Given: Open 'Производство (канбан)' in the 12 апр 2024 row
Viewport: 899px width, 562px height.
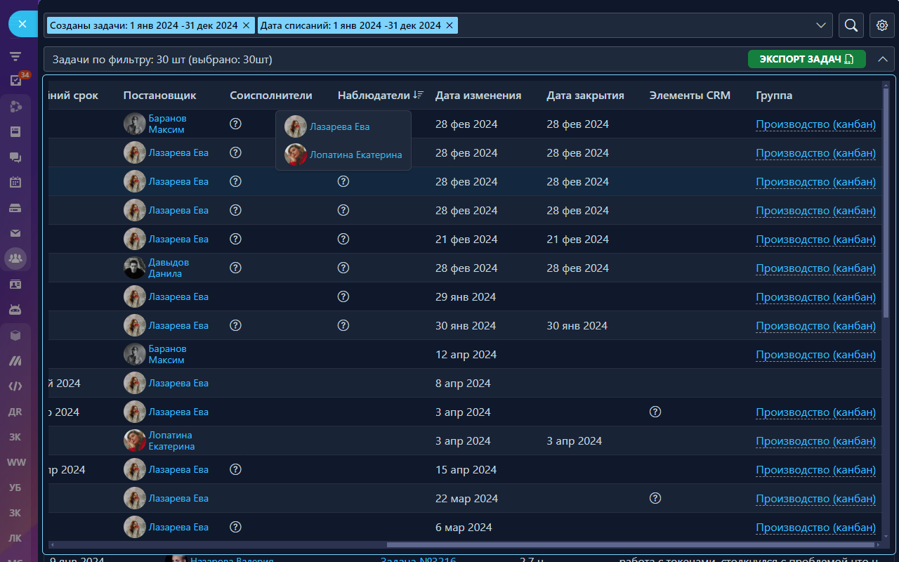Looking at the screenshot, I should 815,355.
